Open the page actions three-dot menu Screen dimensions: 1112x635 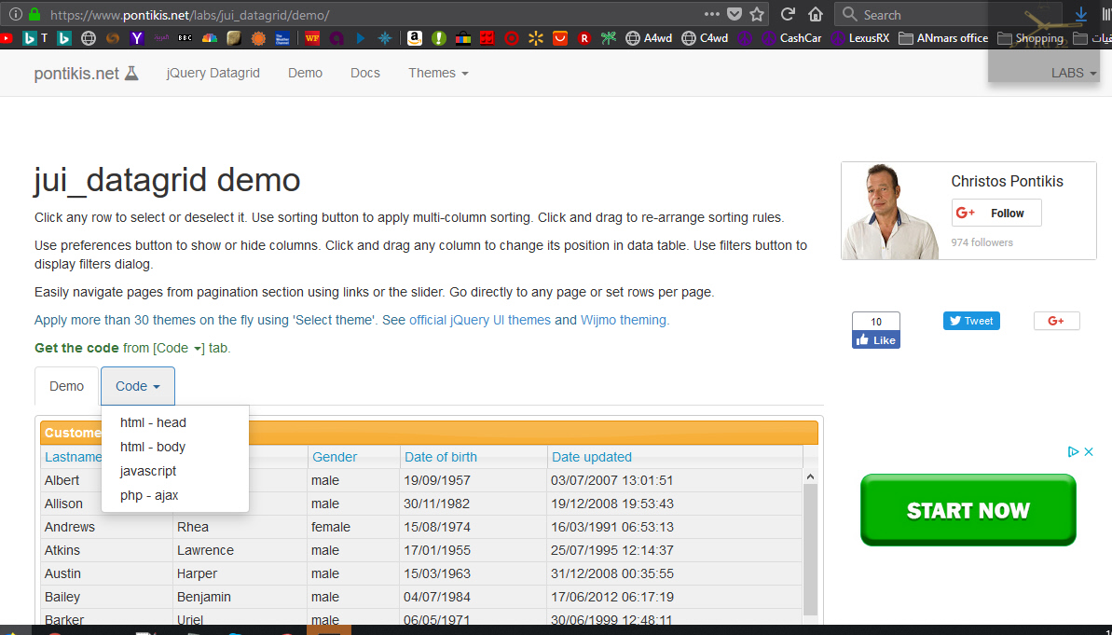(x=711, y=14)
